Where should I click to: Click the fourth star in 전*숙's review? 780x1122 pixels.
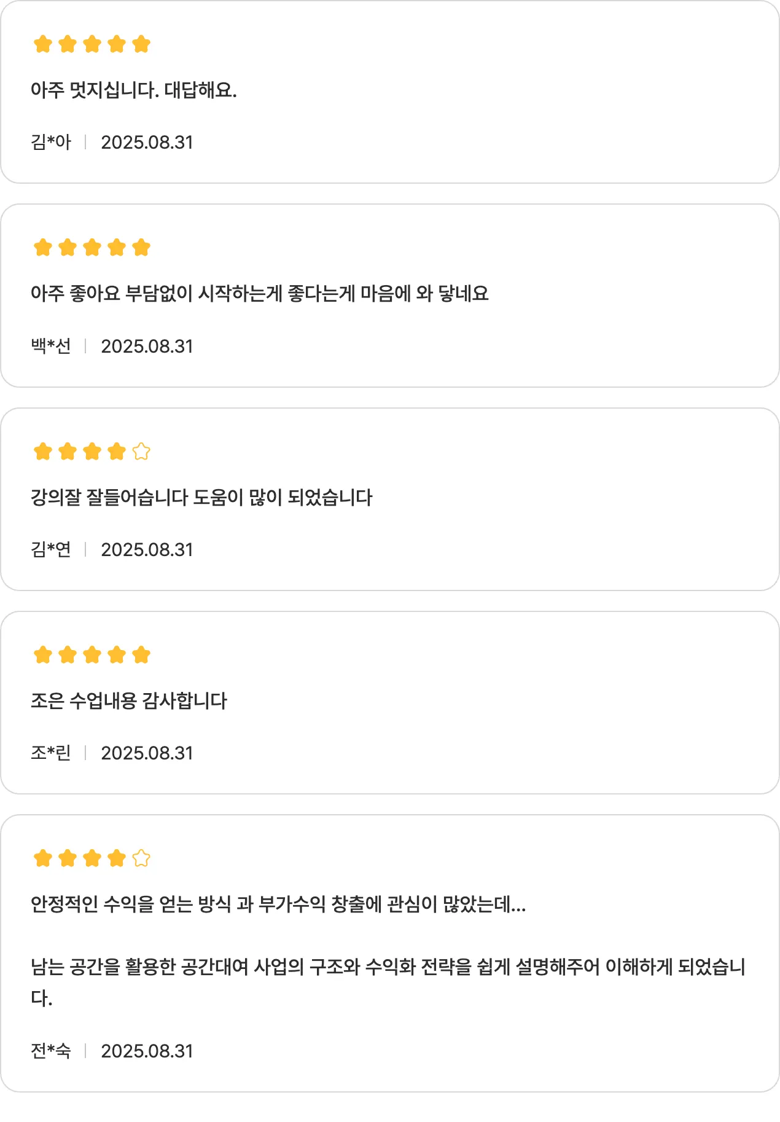click(x=117, y=858)
